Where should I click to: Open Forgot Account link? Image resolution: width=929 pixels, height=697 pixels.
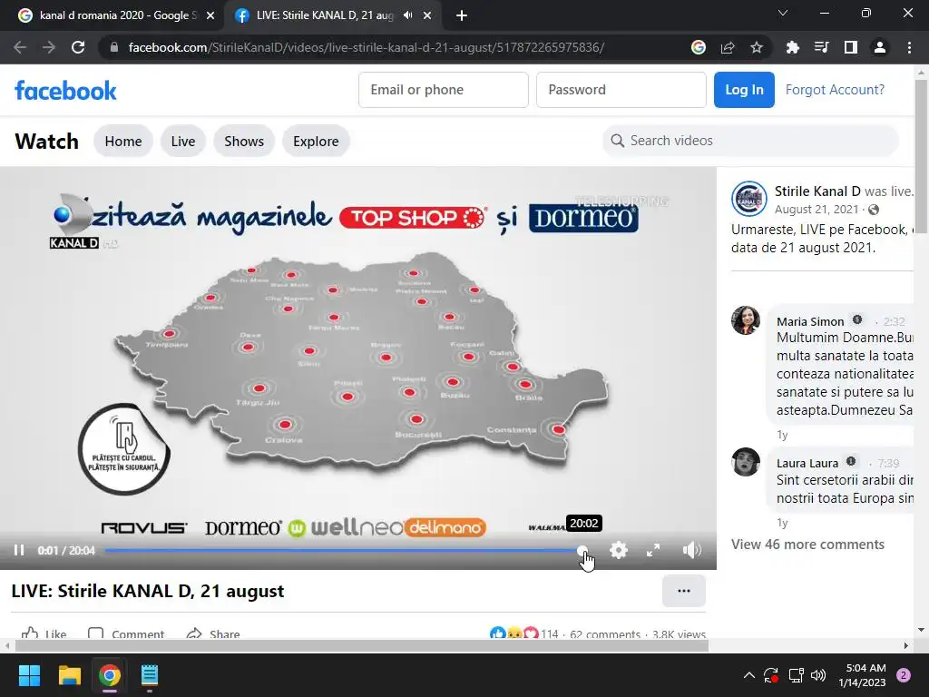tap(835, 90)
